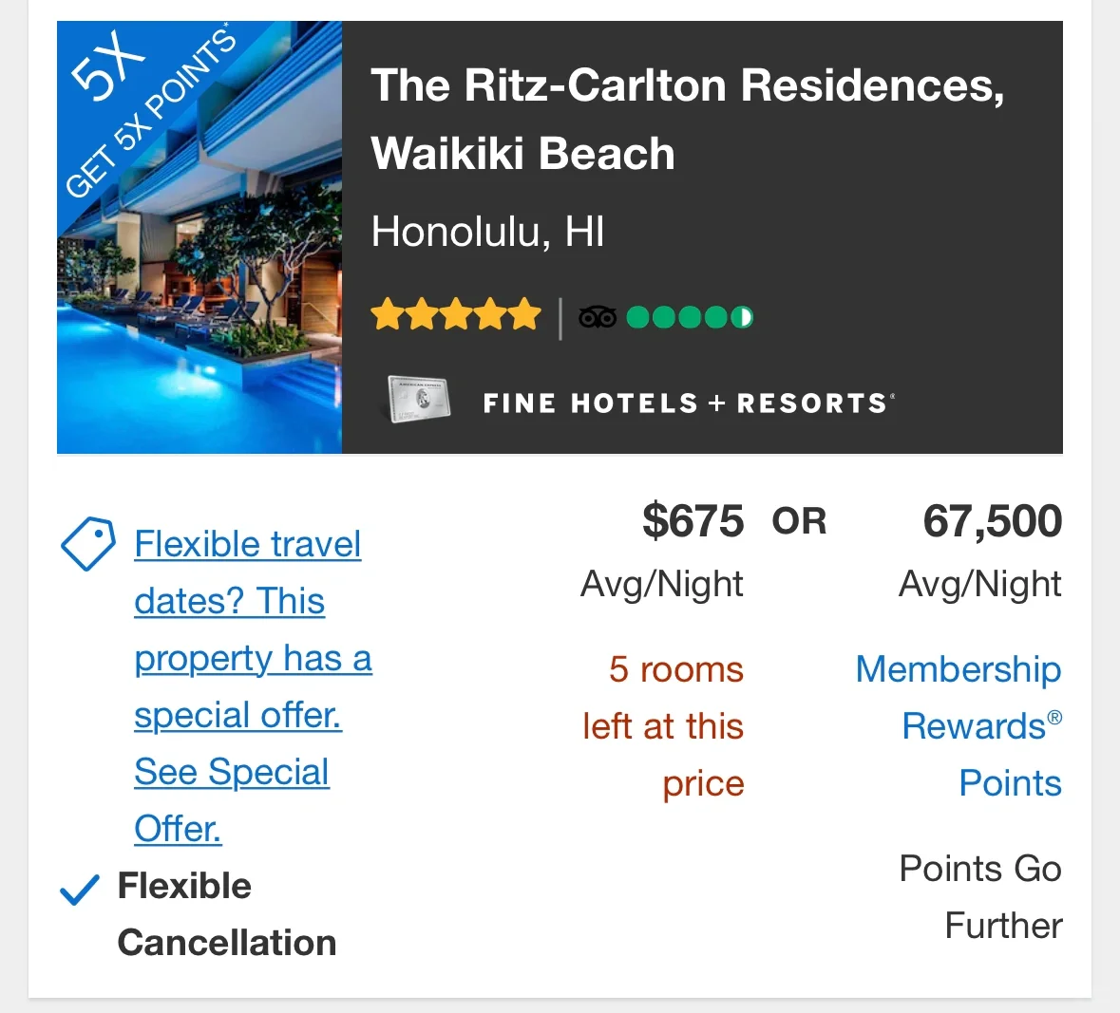
Task: Click the first yellow rating star
Action: tap(389, 313)
